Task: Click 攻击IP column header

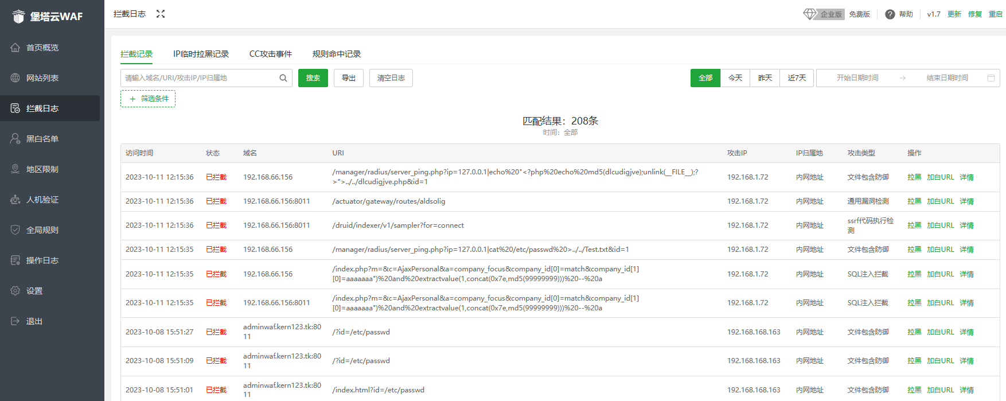Action: coord(737,153)
